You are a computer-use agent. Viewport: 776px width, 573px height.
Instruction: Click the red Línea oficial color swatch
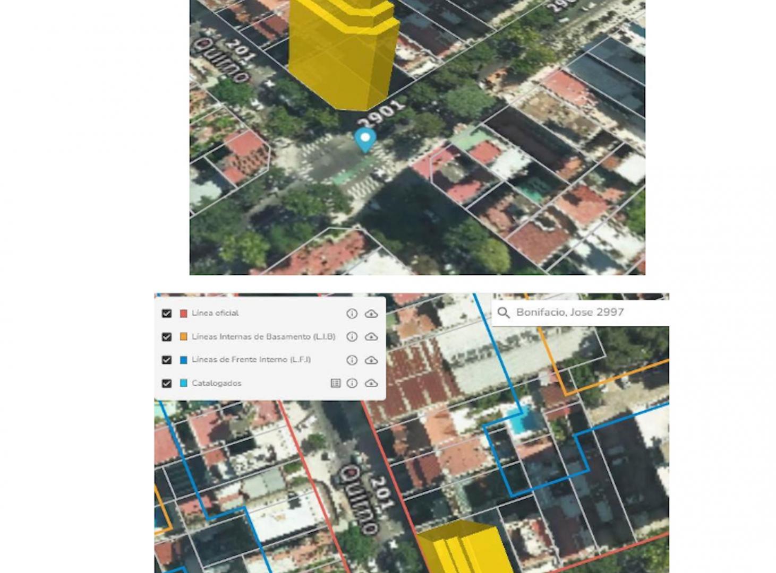[x=184, y=314]
